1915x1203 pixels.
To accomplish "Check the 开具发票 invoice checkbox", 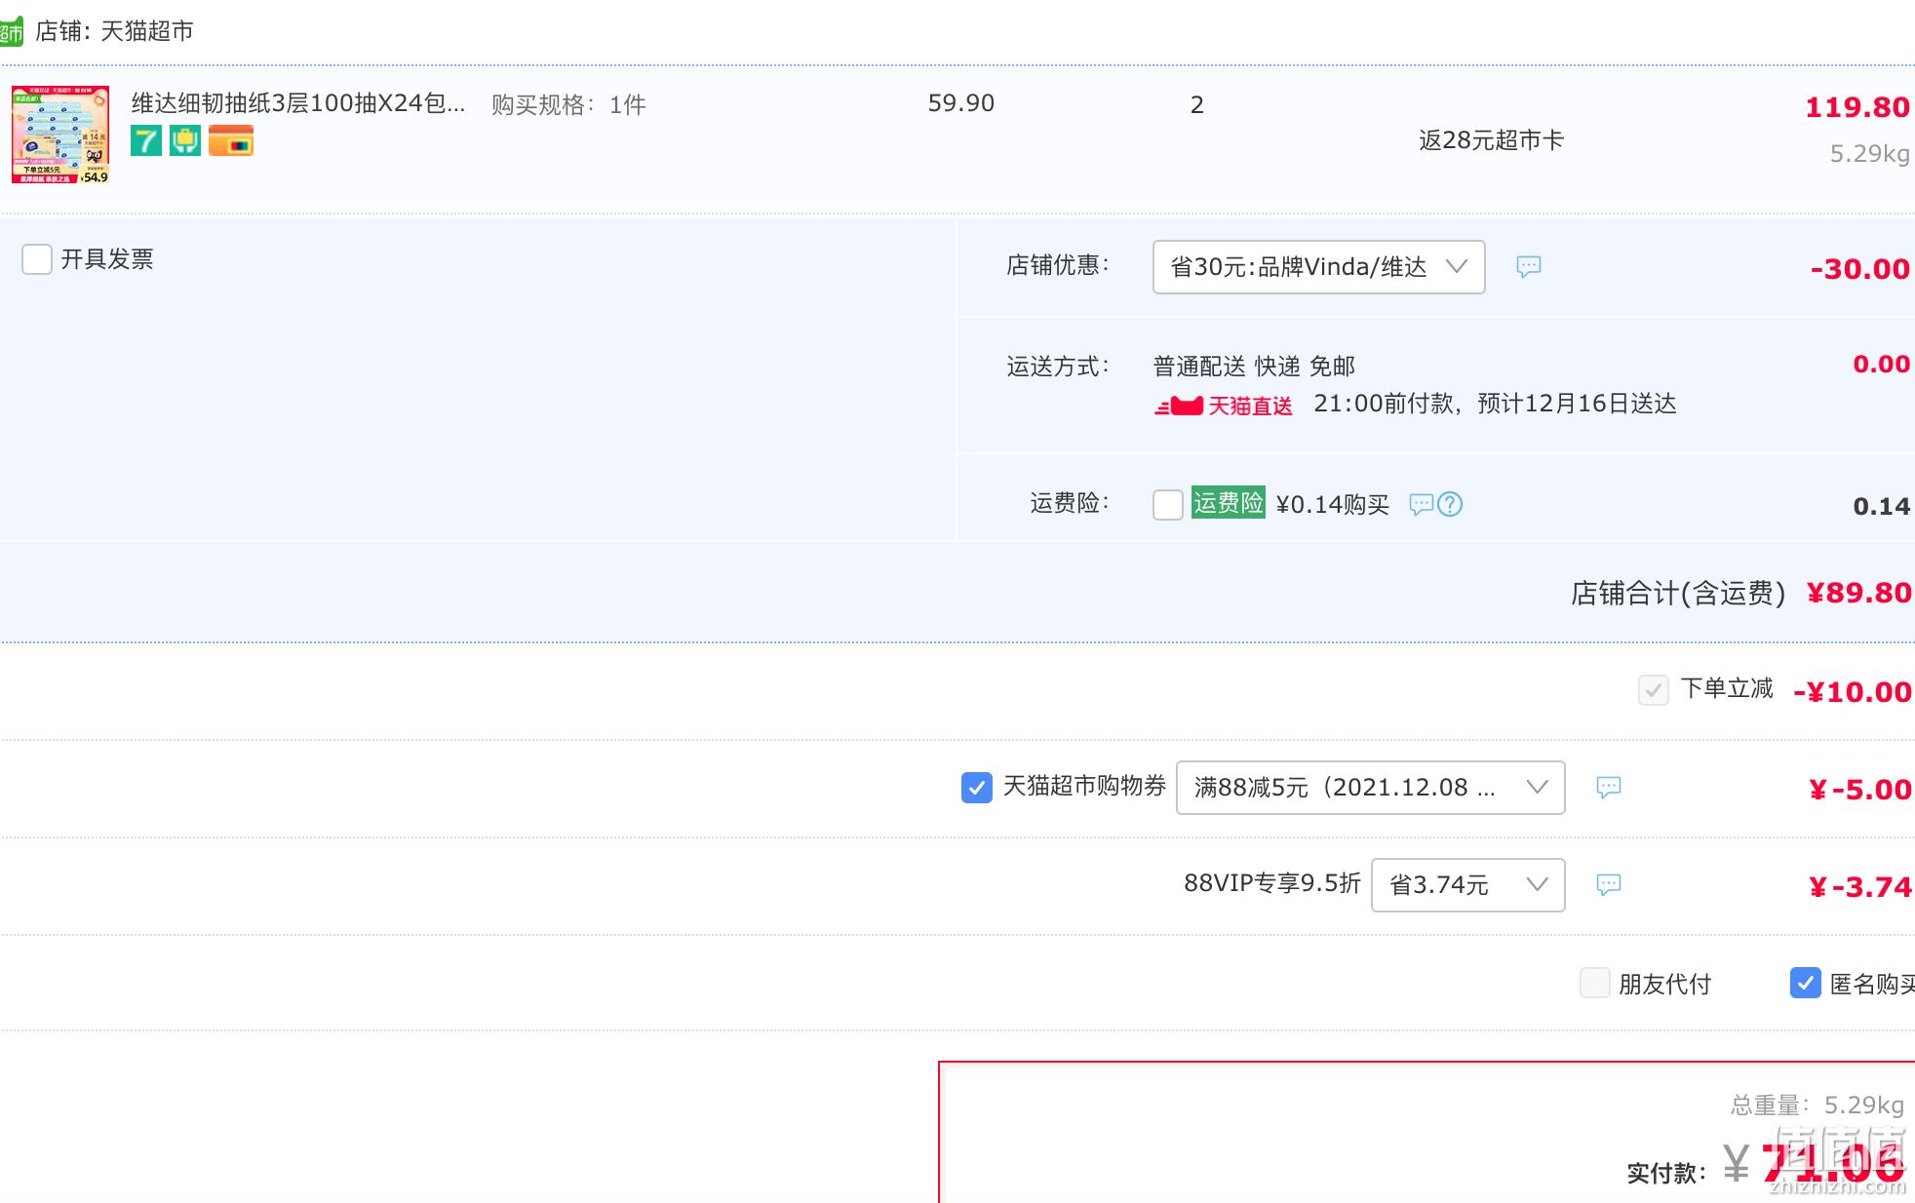I will tap(37, 259).
